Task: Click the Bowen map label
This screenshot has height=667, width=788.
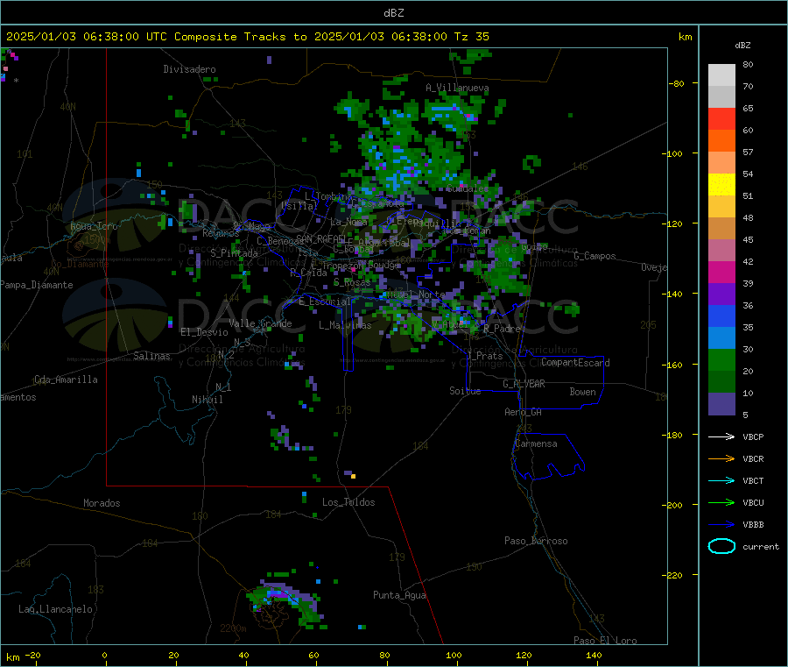Action: [582, 392]
